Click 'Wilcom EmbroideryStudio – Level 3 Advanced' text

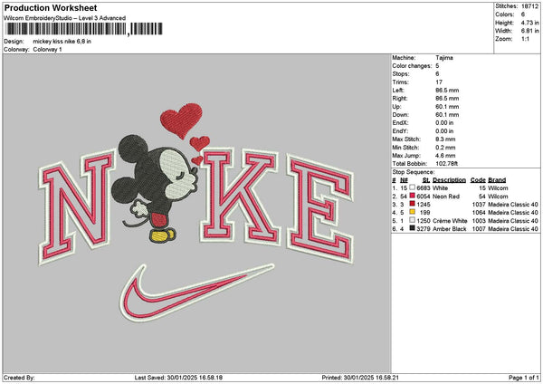[65, 18]
